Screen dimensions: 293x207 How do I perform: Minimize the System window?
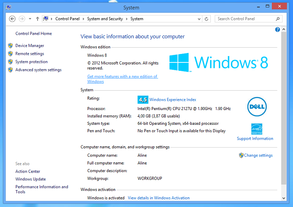click(258, 7)
